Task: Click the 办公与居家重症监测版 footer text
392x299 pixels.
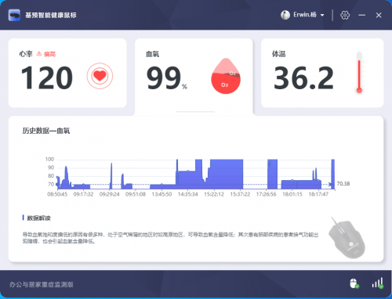Action: [x=42, y=284]
